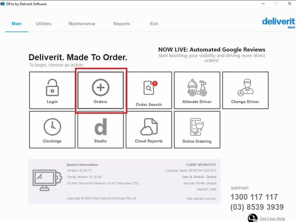This screenshot has height=222, width=296.
Task: Click the deliverit logo at top right
Action: (278, 23)
